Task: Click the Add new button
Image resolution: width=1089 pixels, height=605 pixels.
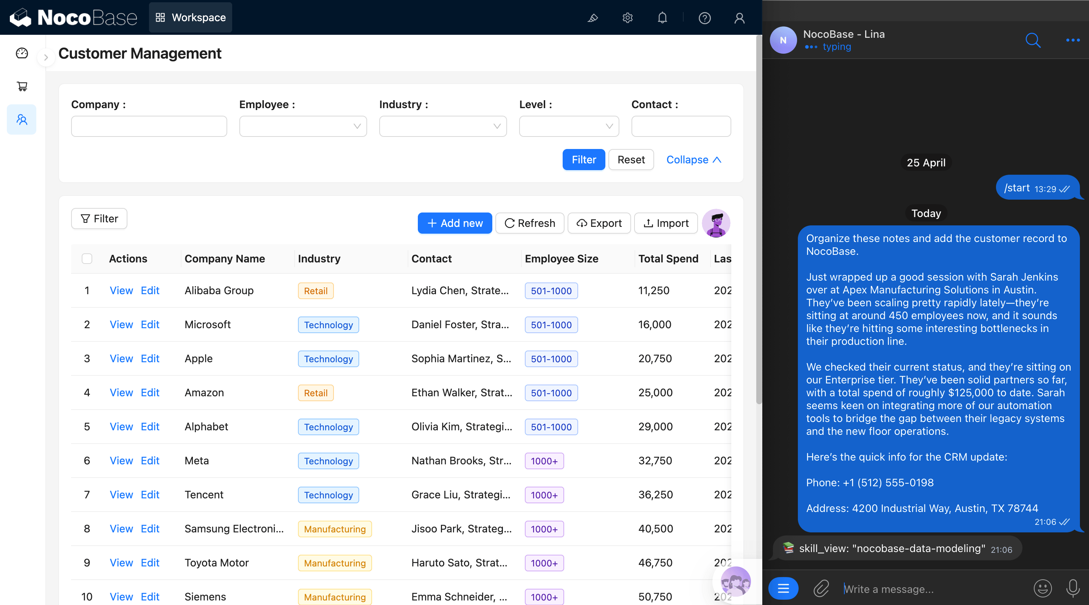Action: tap(455, 223)
